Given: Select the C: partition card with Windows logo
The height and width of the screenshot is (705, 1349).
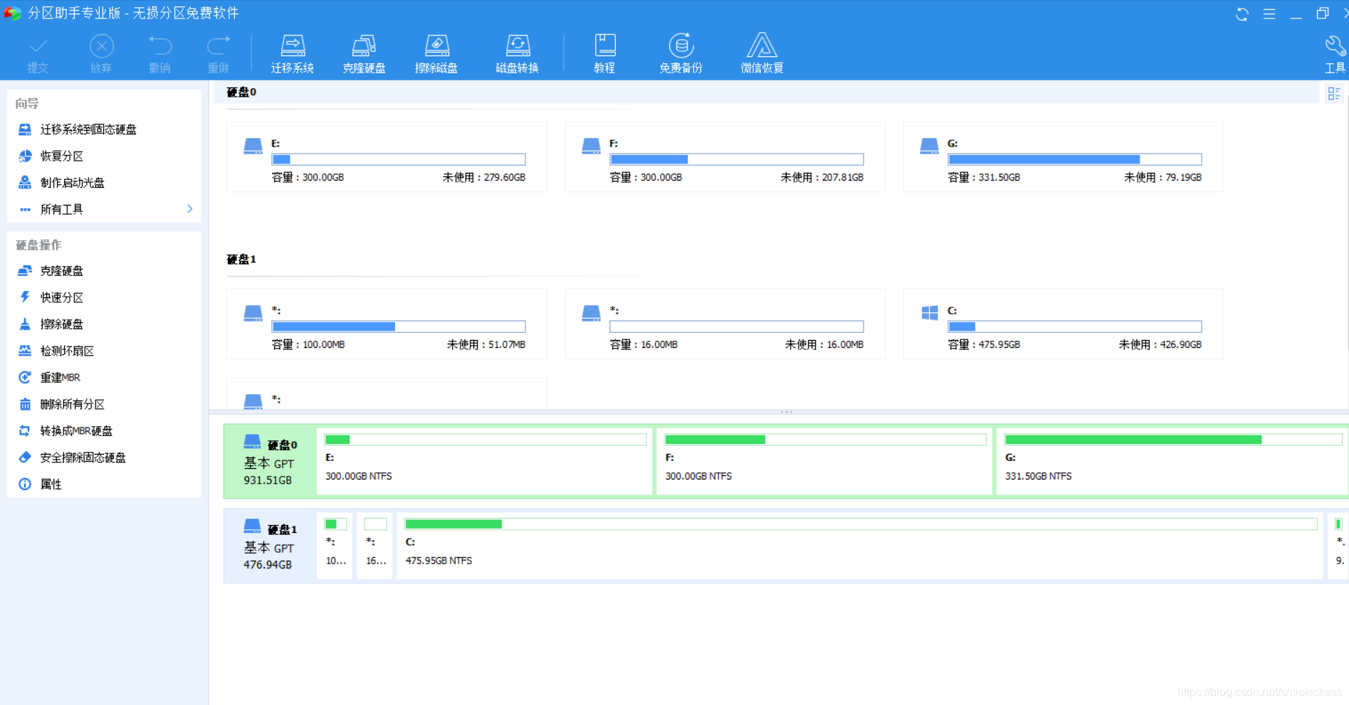Looking at the screenshot, I should (1064, 324).
